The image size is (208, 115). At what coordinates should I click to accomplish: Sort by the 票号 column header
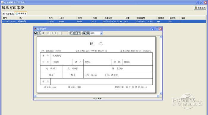point(10,18)
